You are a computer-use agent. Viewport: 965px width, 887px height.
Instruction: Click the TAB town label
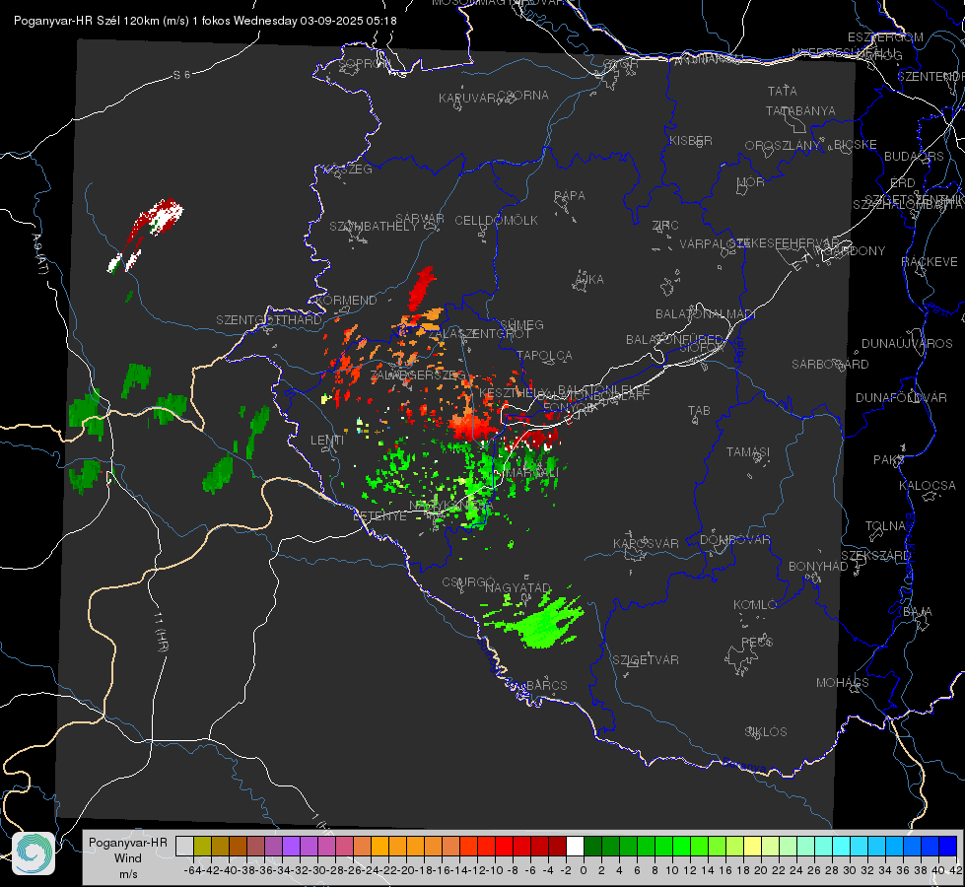pos(699,411)
